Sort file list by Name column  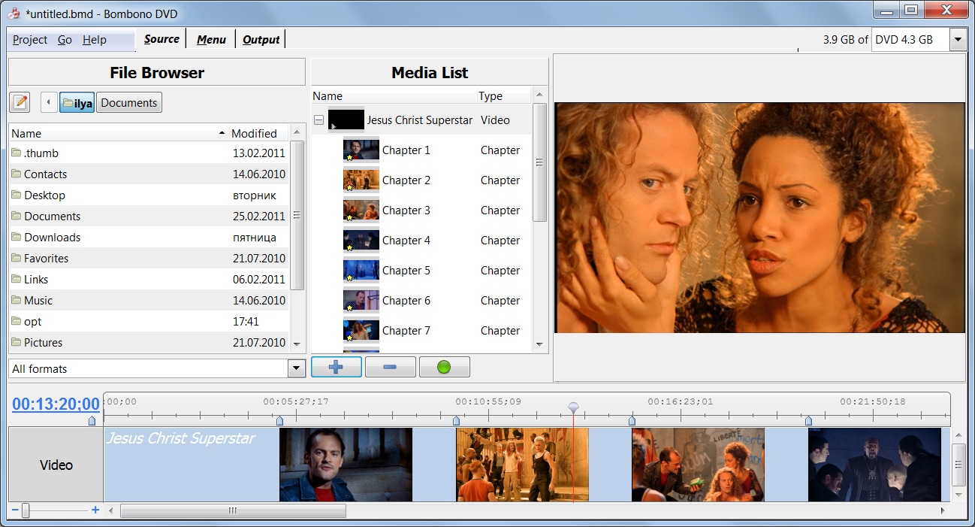click(x=119, y=133)
